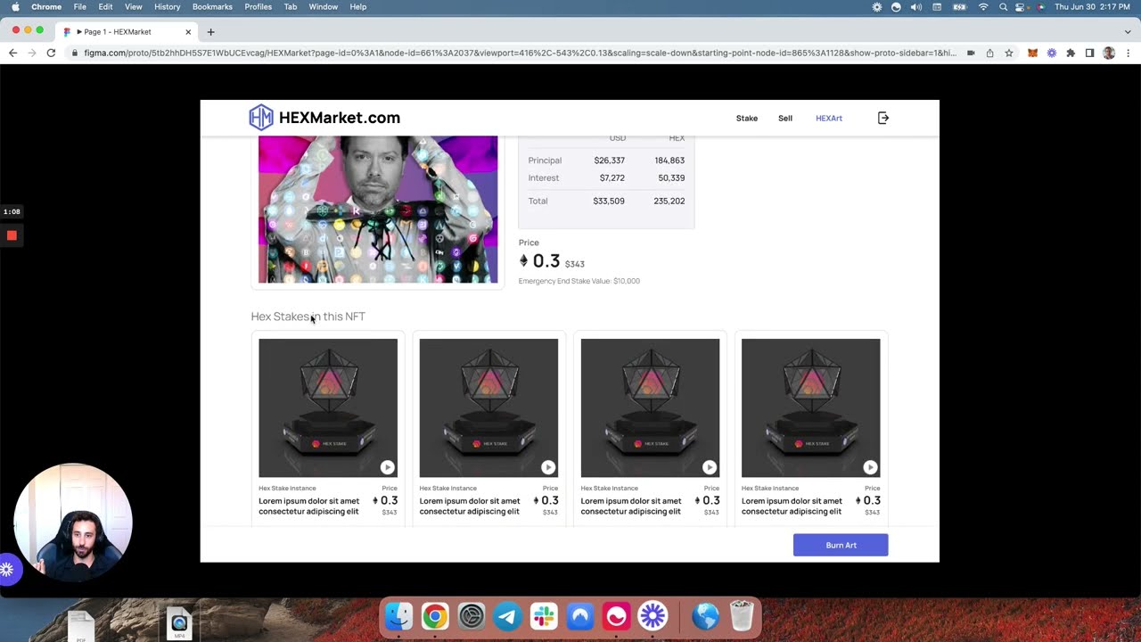The width and height of the screenshot is (1141, 642).
Task: Play the fourth Hex Stake card video
Action: point(870,467)
